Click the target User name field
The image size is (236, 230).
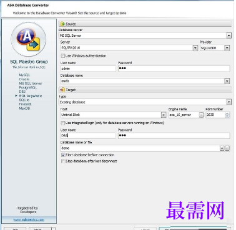tap(88, 135)
